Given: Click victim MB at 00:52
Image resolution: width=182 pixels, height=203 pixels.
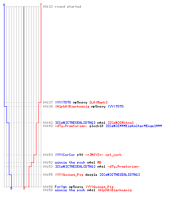Looking at the screenshot, I should click(99, 162).
